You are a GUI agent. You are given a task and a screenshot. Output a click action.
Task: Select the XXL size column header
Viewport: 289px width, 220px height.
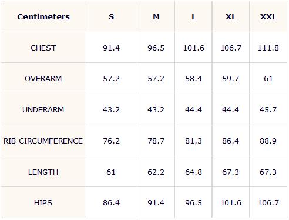click(268, 17)
